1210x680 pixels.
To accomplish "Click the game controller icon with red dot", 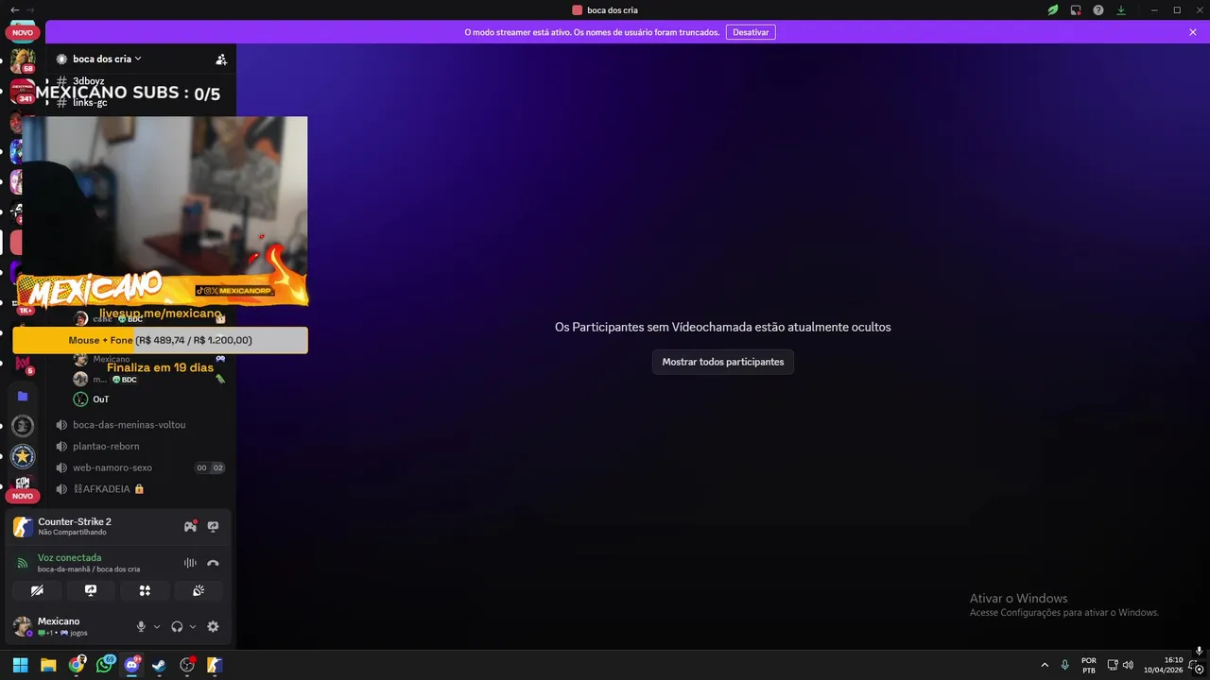I will tap(190, 526).
